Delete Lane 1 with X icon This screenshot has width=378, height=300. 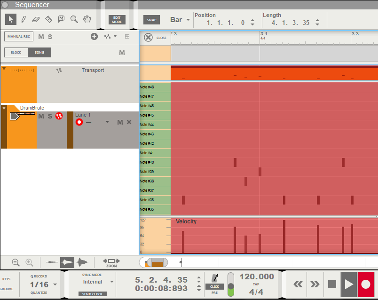click(x=129, y=122)
